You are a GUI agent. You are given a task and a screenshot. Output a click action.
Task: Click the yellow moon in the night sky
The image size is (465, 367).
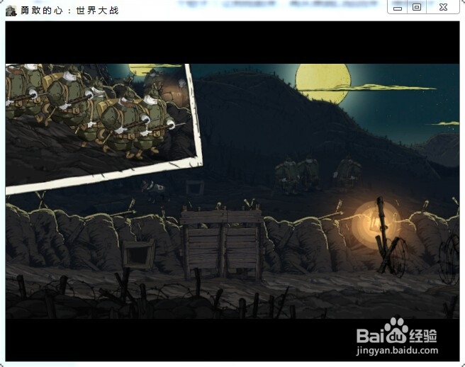click(323, 84)
